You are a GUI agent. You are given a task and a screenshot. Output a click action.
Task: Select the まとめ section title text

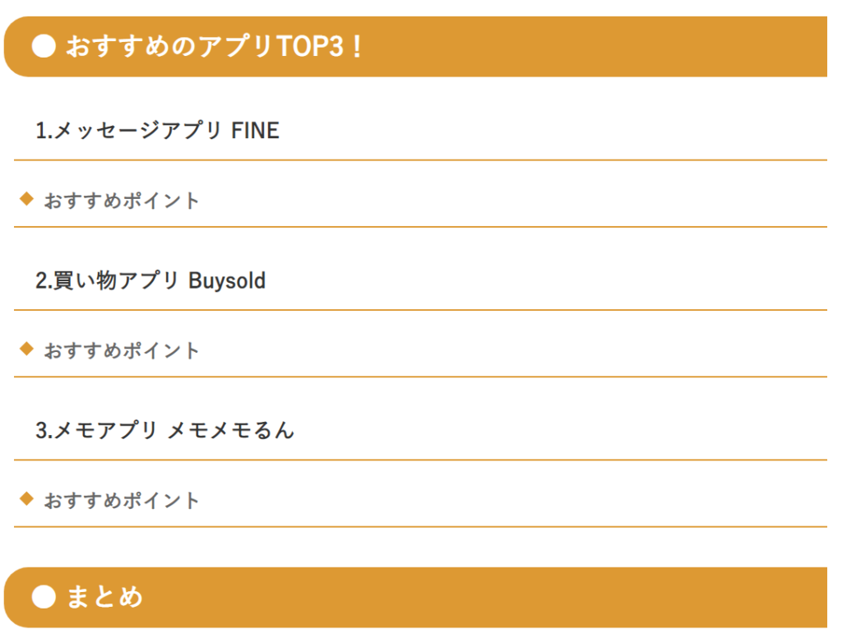104,597
